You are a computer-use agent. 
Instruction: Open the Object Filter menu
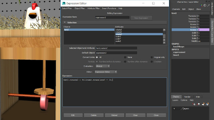coord(80,8)
